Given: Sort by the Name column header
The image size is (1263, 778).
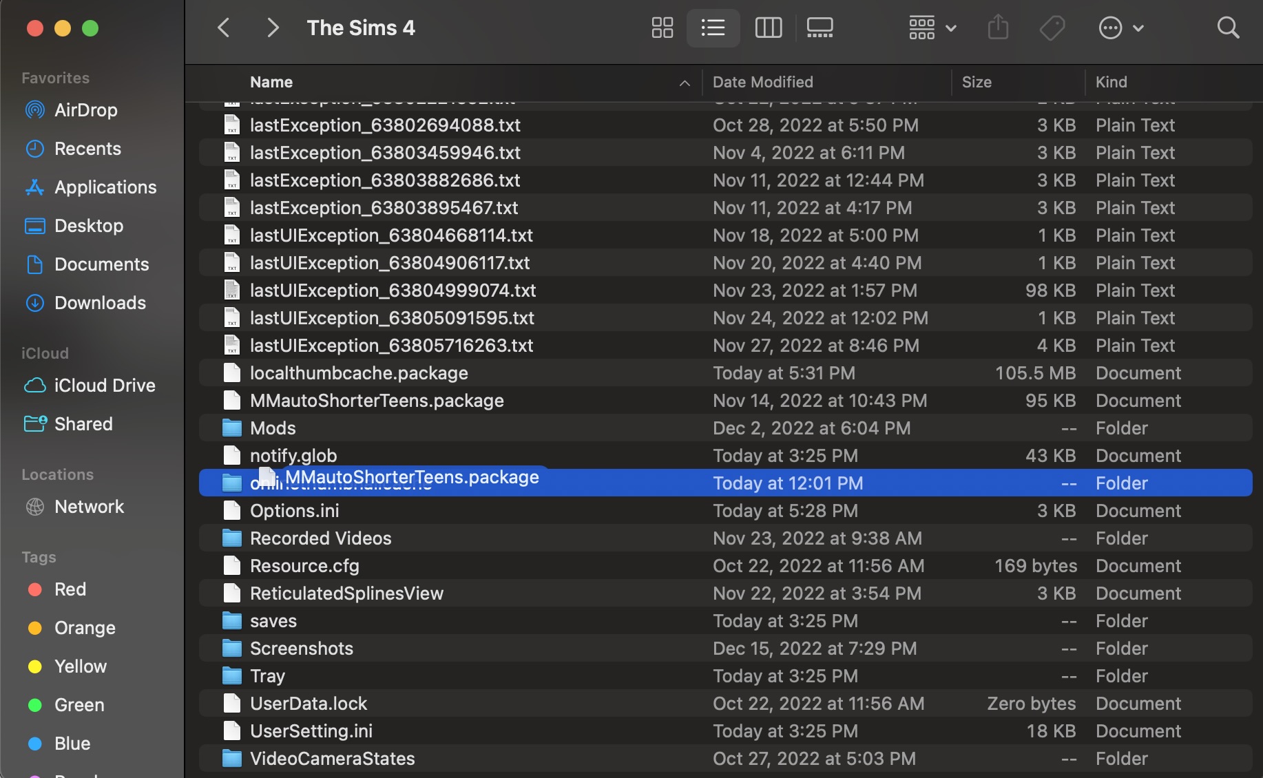Looking at the screenshot, I should click(x=271, y=82).
